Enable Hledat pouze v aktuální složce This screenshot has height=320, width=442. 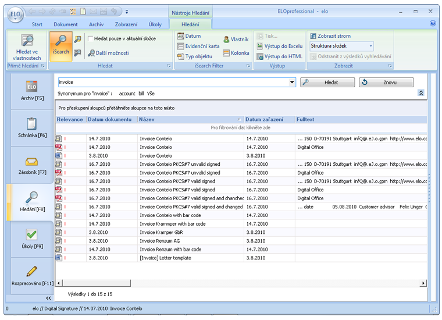click(x=91, y=38)
